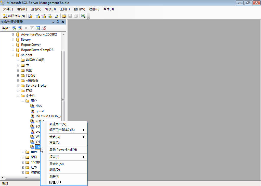Expand the library database node
261x186 pixels.
click(x=13, y=40)
